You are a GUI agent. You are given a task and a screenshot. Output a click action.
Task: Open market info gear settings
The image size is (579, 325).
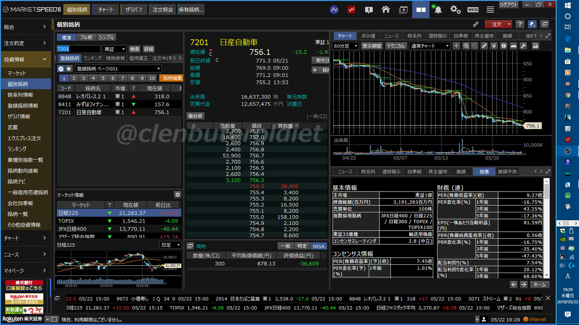click(178, 195)
